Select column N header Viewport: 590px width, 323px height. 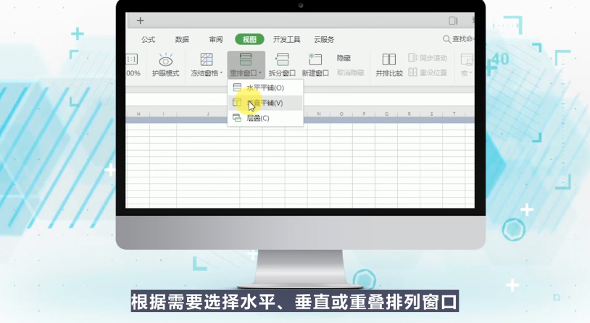point(319,114)
